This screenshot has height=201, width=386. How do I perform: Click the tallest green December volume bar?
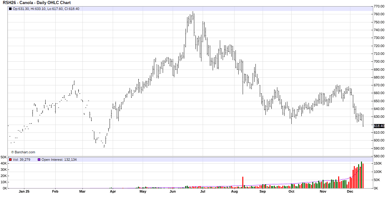pyautogui.click(x=361, y=175)
